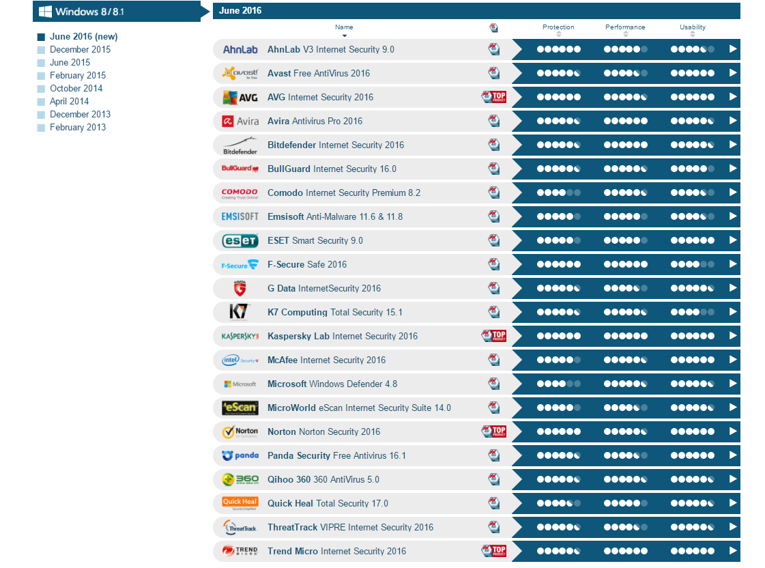
Task: Click the Microsoft logo icon
Action: click(x=240, y=384)
